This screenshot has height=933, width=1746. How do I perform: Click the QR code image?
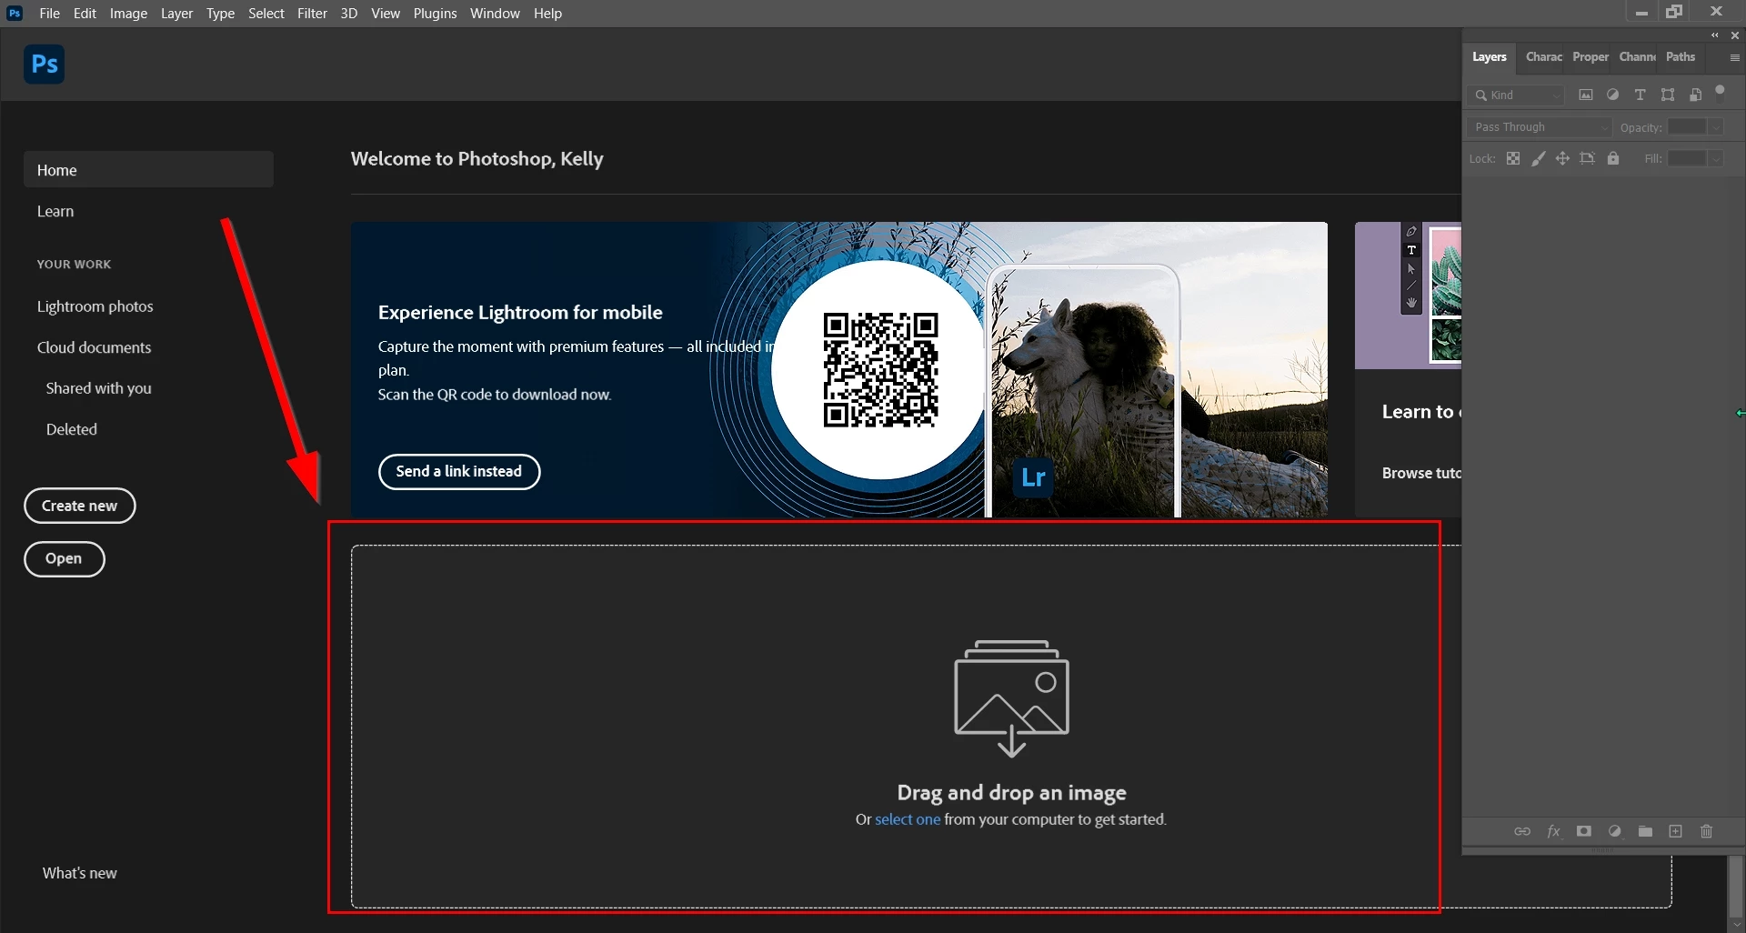pyautogui.click(x=880, y=370)
